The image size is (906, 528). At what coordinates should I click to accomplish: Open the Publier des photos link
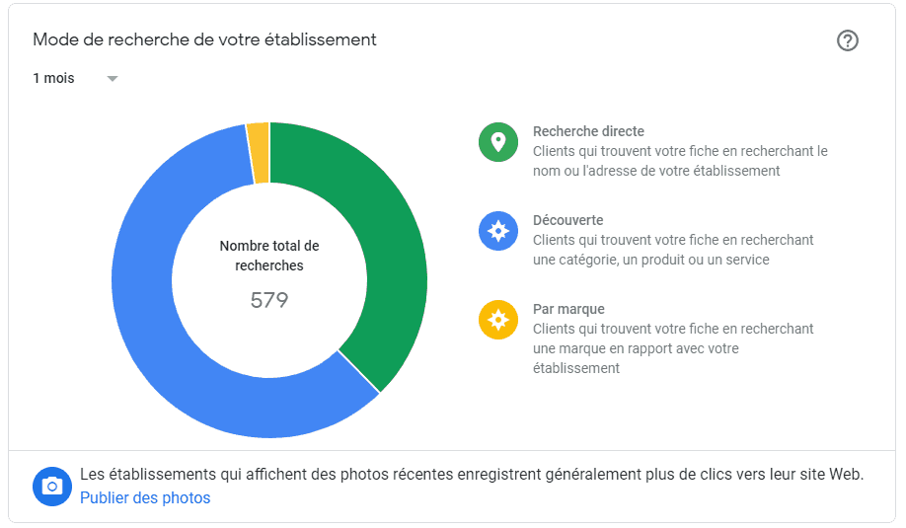(145, 498)
